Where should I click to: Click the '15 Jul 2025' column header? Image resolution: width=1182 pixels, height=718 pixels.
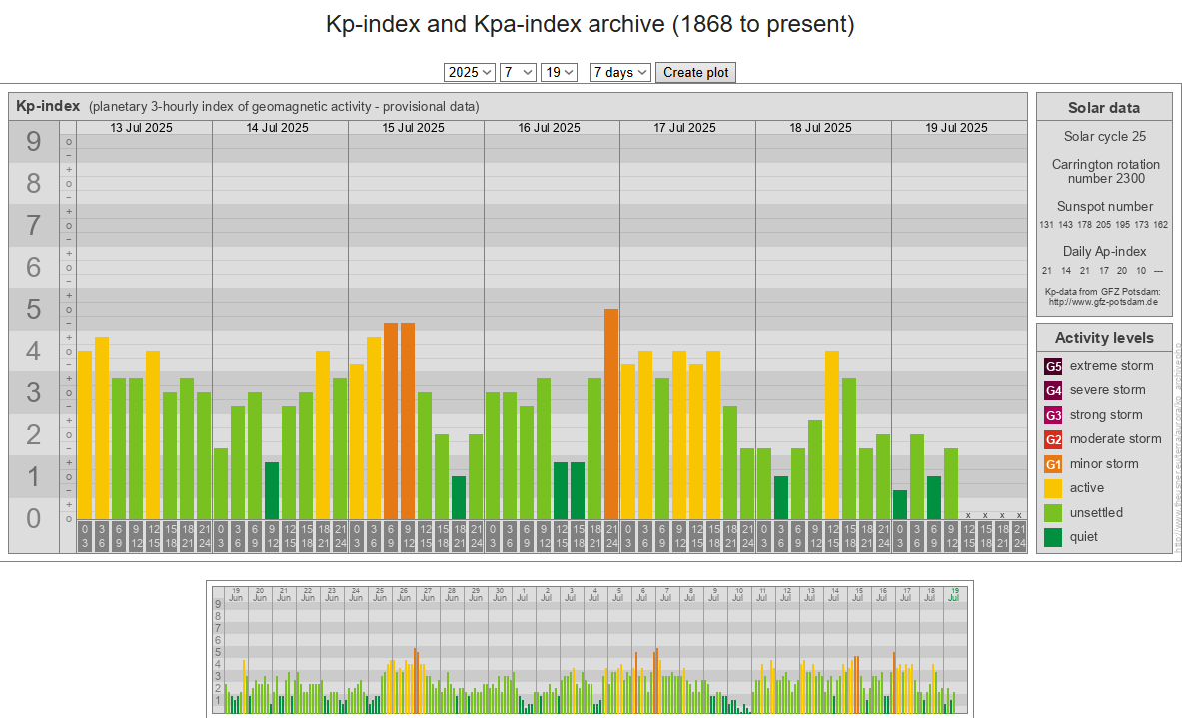[x=413, y=128]
